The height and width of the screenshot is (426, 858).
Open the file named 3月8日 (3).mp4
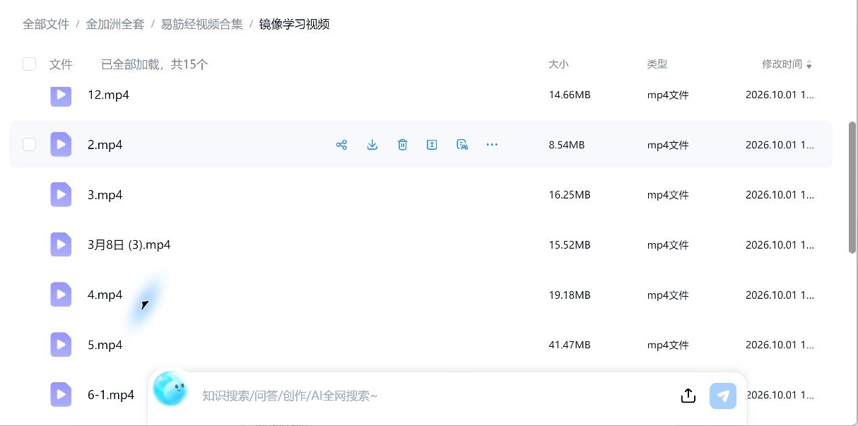(129, 244)
